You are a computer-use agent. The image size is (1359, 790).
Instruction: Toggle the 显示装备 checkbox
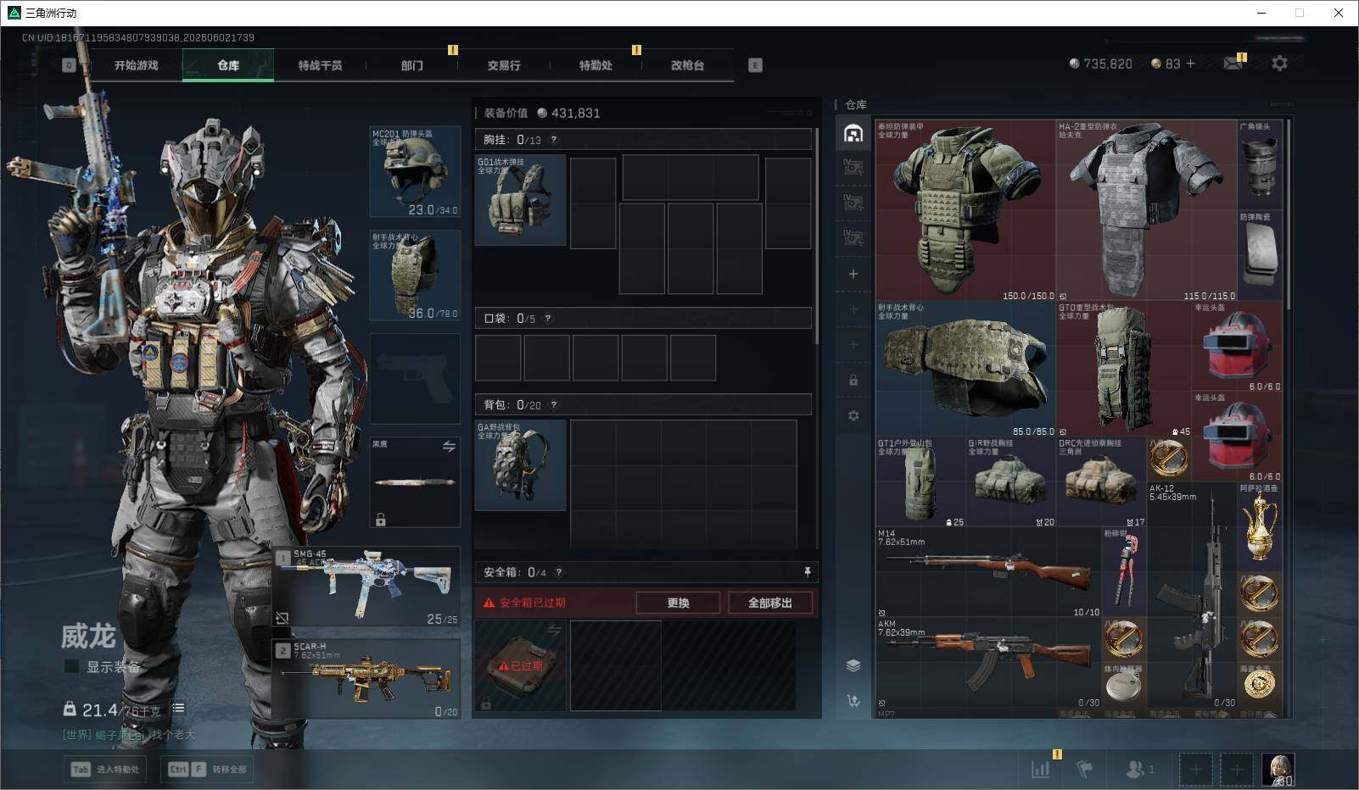pyautogui.click(x=72, y=667)
